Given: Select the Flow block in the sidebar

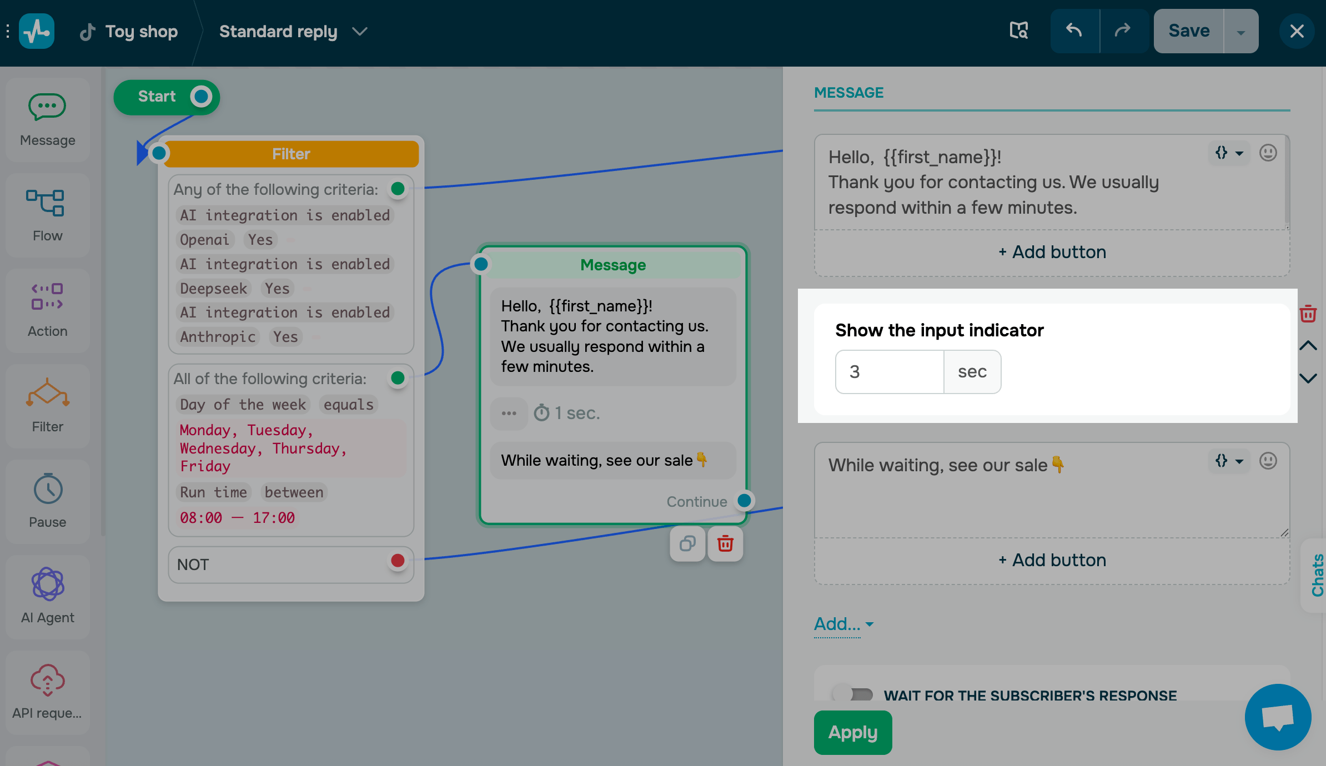Looking at the screenshot, I should point(47,215).
